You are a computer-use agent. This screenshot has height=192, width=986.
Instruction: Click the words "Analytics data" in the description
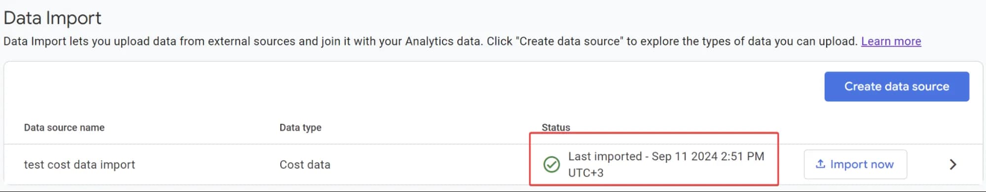(x=442, y=41)
